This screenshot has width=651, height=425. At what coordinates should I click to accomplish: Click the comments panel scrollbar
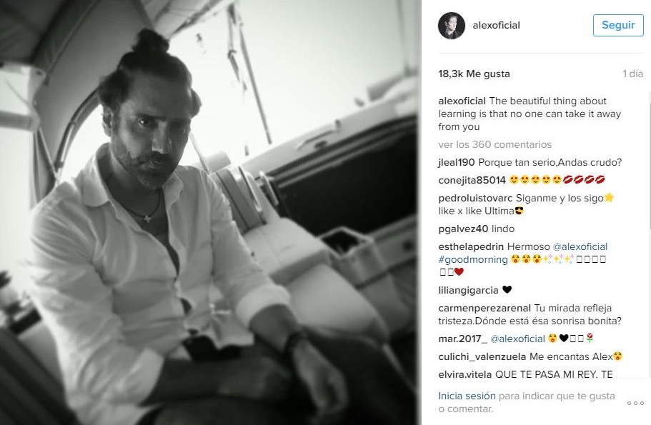click(649, 161)
